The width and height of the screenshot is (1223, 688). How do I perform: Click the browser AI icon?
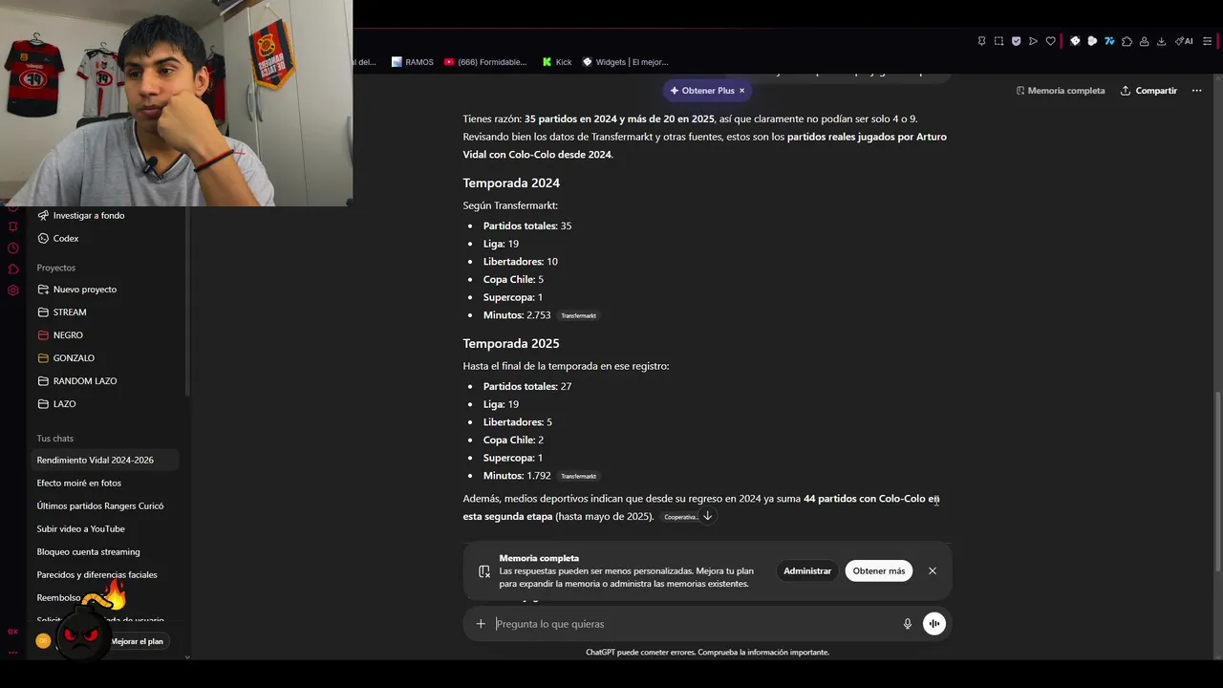point(1185,41)
